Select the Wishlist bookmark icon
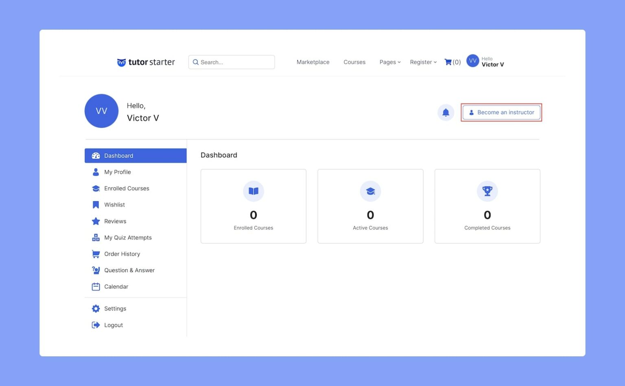The height and width of the screenshot is (386, 625). point(96,205)
